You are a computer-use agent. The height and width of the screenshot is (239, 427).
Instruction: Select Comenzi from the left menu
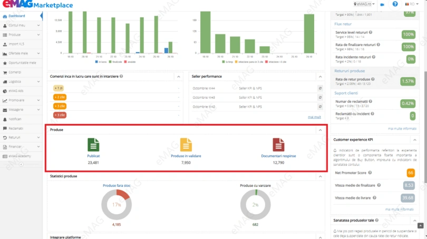click(15, 72)
